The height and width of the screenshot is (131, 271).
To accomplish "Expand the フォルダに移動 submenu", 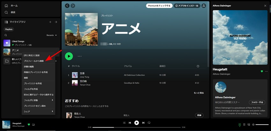I will click(38, 100).
